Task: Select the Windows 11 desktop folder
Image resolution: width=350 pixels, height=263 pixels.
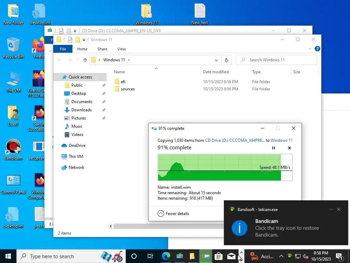Action: (146, 14)
